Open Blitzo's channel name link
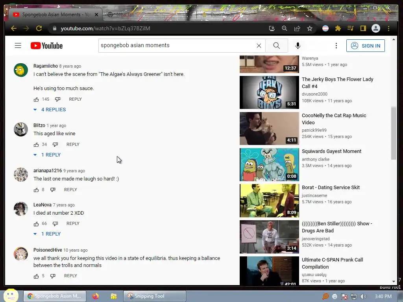This screenshot has height=302, width=403. tap(39, 125)
